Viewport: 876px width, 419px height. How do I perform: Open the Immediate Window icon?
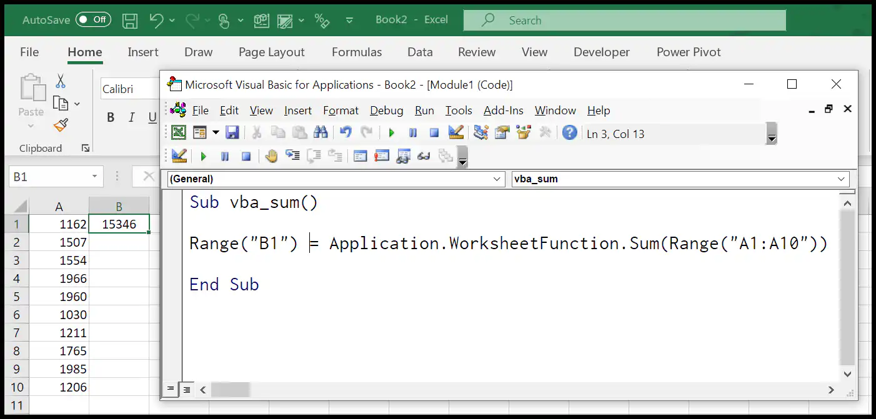[x=382, y=156]
